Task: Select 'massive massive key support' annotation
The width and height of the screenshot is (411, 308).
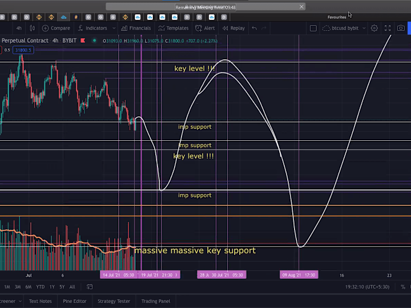Action: click(195, 250)
